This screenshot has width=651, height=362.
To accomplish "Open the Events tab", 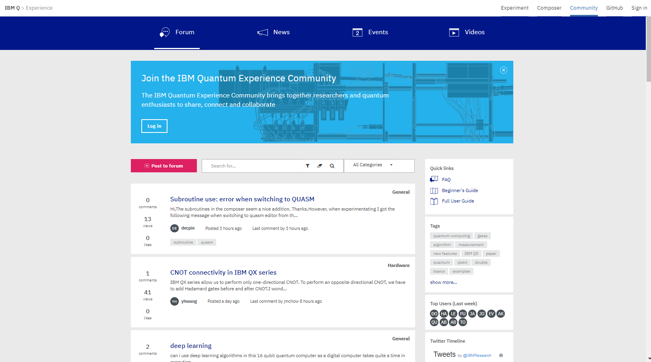I will click(x=370, y=32).
